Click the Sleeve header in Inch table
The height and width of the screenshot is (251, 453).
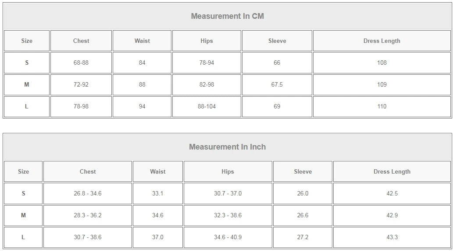303,171
